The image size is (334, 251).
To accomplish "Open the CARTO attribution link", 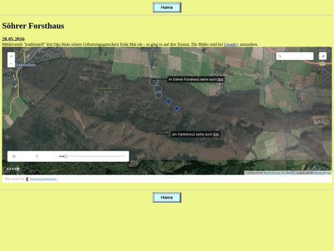I will tap(289, 173).
